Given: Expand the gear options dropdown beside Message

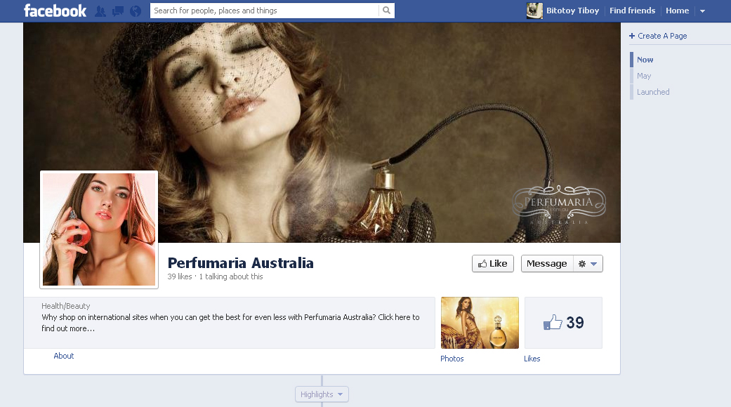Looking at the screenshot, I should click(588, 264).
